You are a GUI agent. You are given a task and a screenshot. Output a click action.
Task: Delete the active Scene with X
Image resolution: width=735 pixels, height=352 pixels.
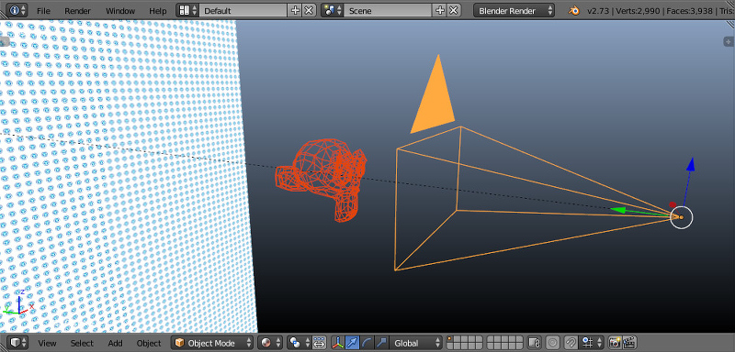click(x=453, y=10)
